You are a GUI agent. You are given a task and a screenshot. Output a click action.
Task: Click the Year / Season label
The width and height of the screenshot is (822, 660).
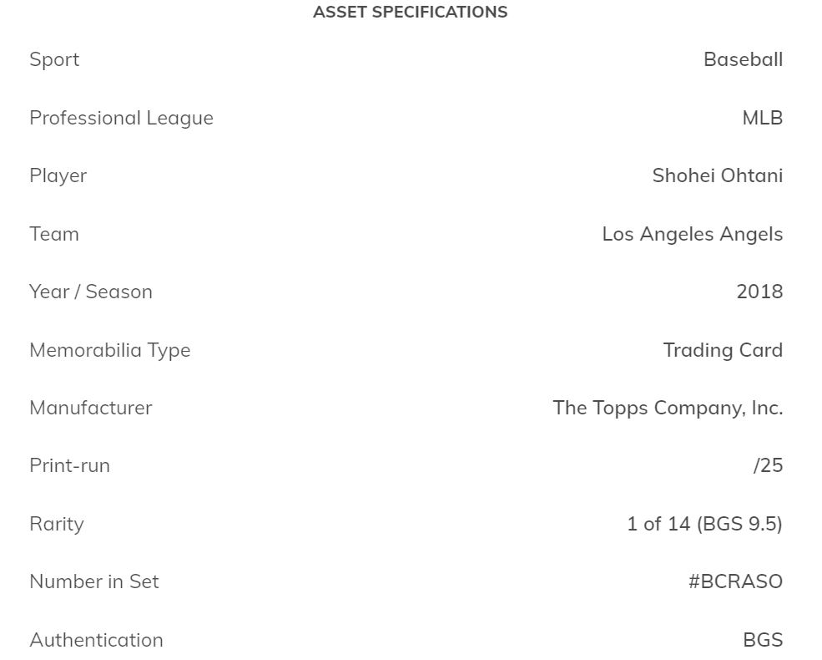[91, 292]
